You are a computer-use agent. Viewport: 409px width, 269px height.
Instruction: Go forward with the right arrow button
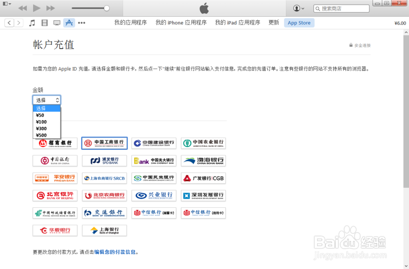click(x=18, y=23)
